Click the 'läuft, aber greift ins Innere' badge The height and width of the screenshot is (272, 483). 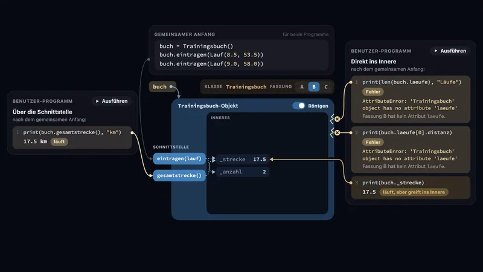[414, 192]
